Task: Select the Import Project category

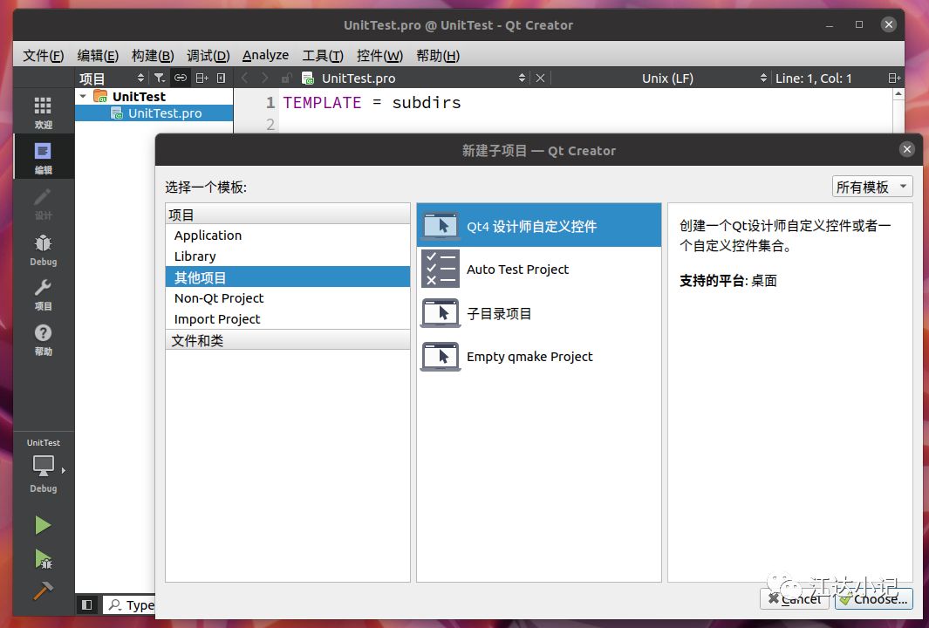Action: tap(287, 318)
